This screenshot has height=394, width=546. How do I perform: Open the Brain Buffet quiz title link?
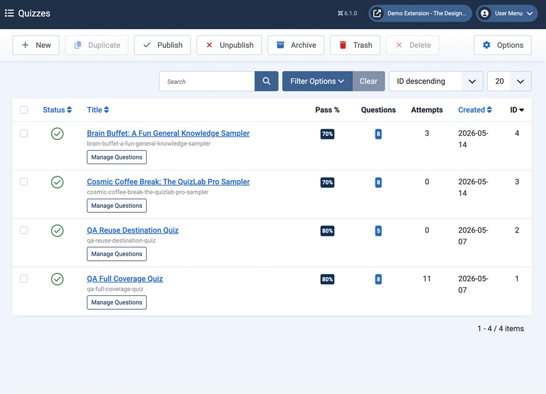coord(168,133)
